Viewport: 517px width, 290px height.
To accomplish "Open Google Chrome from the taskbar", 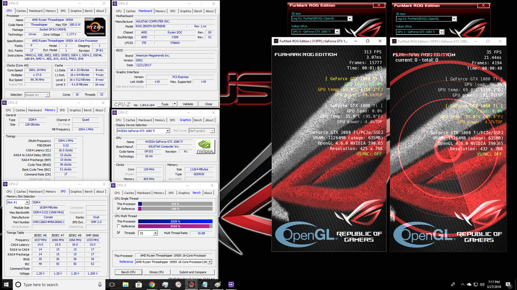I will [x=152, y=285].
